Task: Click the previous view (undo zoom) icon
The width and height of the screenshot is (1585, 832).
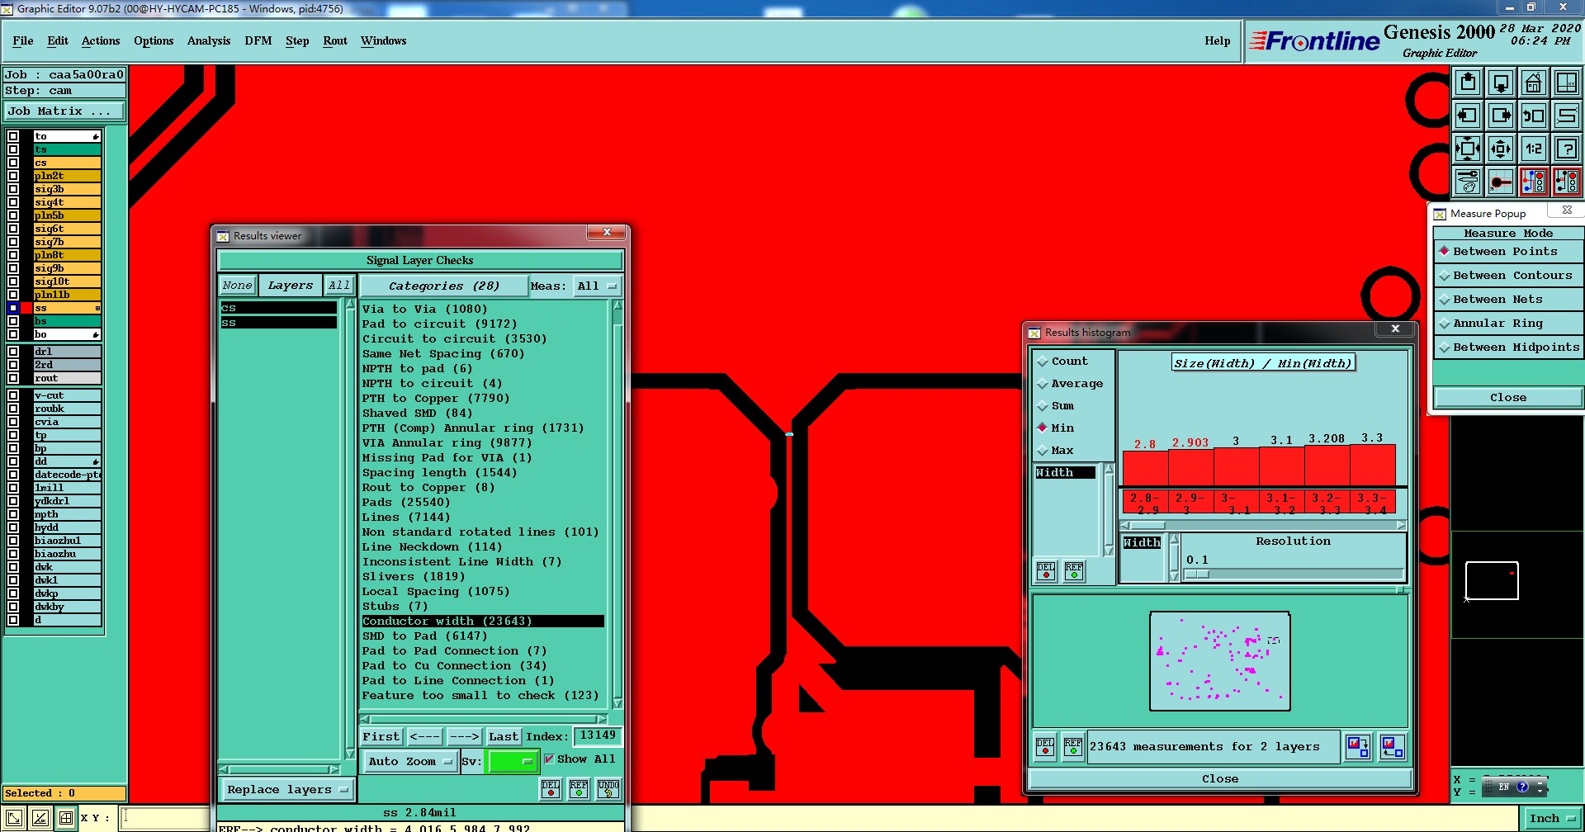Action: pyautogui.click(x=1534, y=116)
